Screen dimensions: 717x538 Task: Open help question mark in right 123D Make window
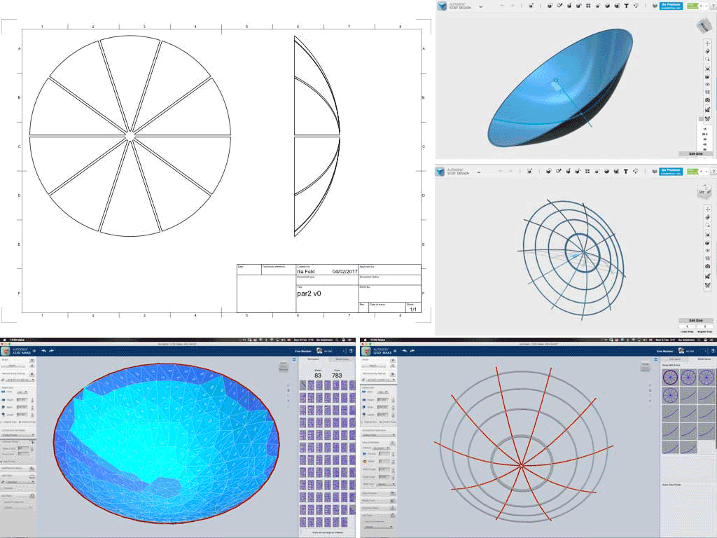[x=711, y=351]
